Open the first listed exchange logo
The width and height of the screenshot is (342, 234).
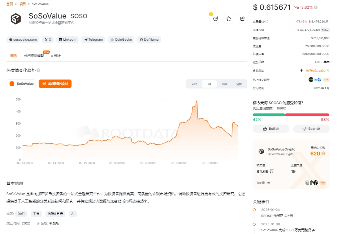pyautogui.click(x=311, y=80)
